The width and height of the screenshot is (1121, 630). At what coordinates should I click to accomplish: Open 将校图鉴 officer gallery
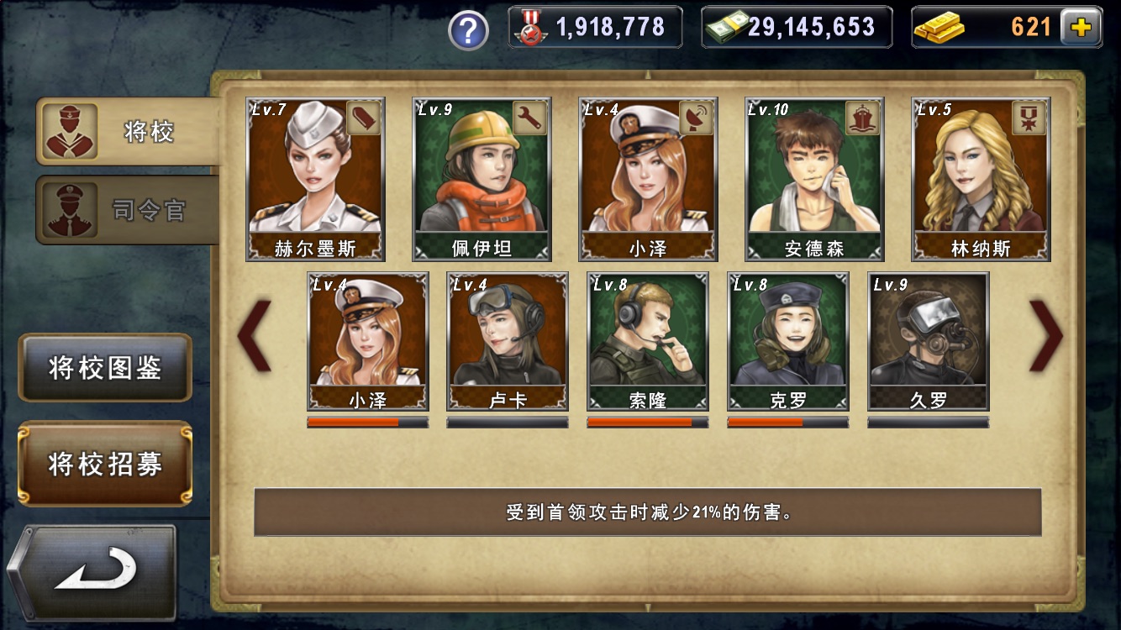pos(105,368)
